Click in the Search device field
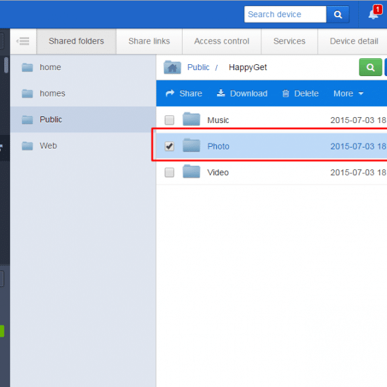This screenshot has width=387, height=387. click(285, 15)
